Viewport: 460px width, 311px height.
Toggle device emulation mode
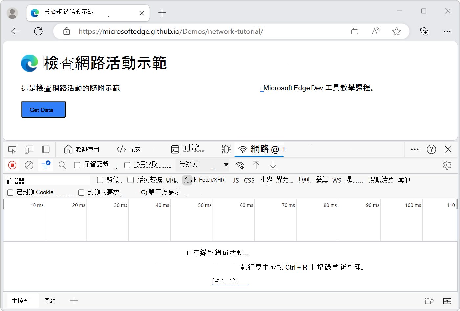29,149
